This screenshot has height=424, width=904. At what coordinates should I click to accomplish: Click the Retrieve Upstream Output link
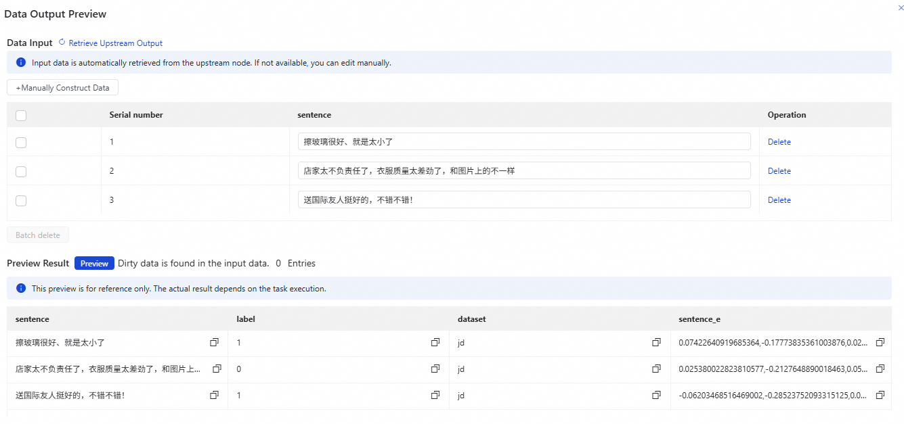tap(115, 43)
